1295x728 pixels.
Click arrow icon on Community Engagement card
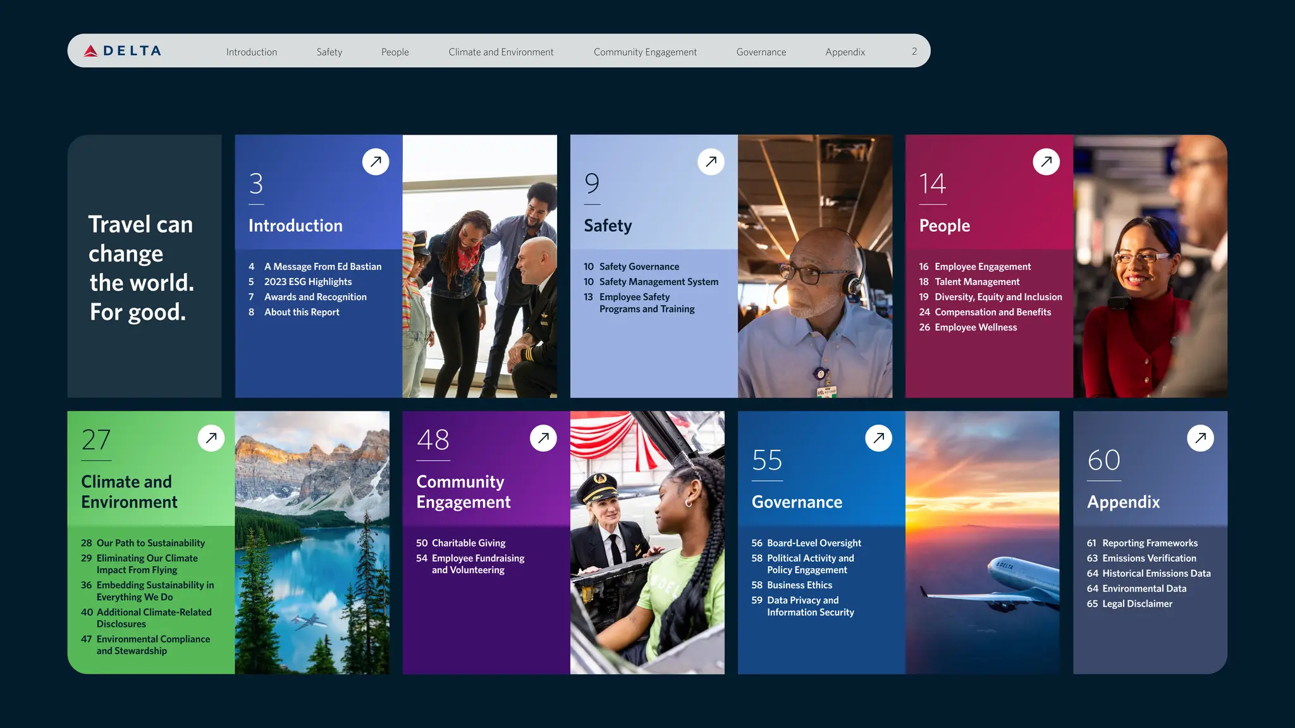click(543, 438)
